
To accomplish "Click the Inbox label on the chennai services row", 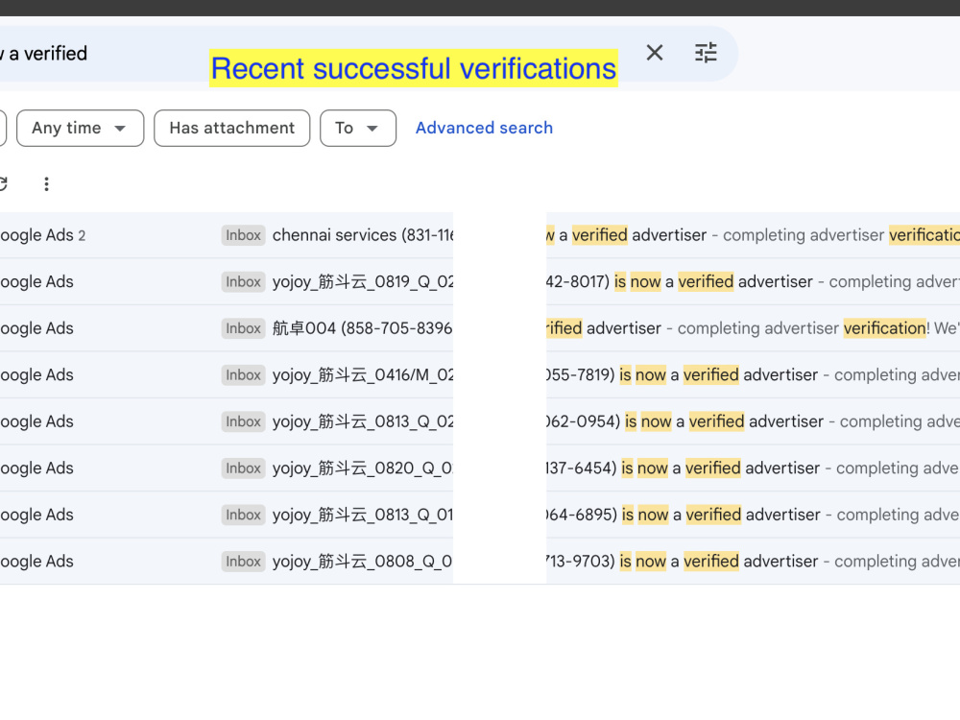I will pyautogui.click(x=243, y=235).
